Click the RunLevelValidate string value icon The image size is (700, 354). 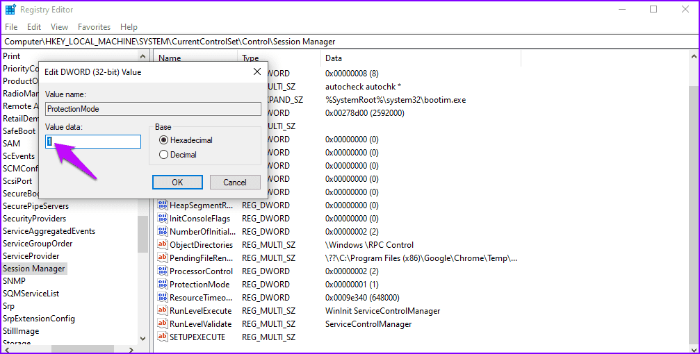[x=163, y=323]
